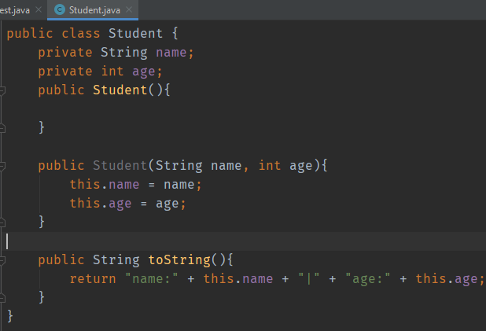Image resolution: width=486 pixels, height=331 pixels.
Task: Click 'this.name' in the assignment line
Action: (x=105, y=185)
